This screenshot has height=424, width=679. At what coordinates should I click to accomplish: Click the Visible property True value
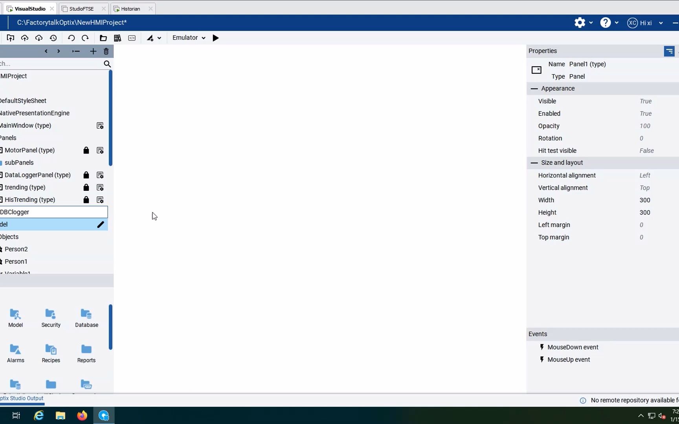pos(646,101)
